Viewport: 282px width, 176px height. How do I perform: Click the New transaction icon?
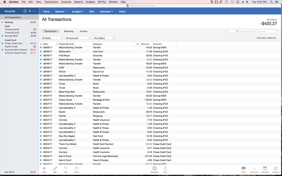(x=44, y=168)
